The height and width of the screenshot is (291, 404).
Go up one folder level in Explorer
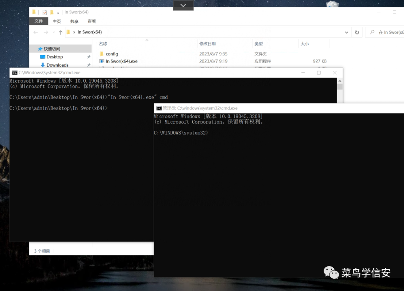(x=61, y=32)
